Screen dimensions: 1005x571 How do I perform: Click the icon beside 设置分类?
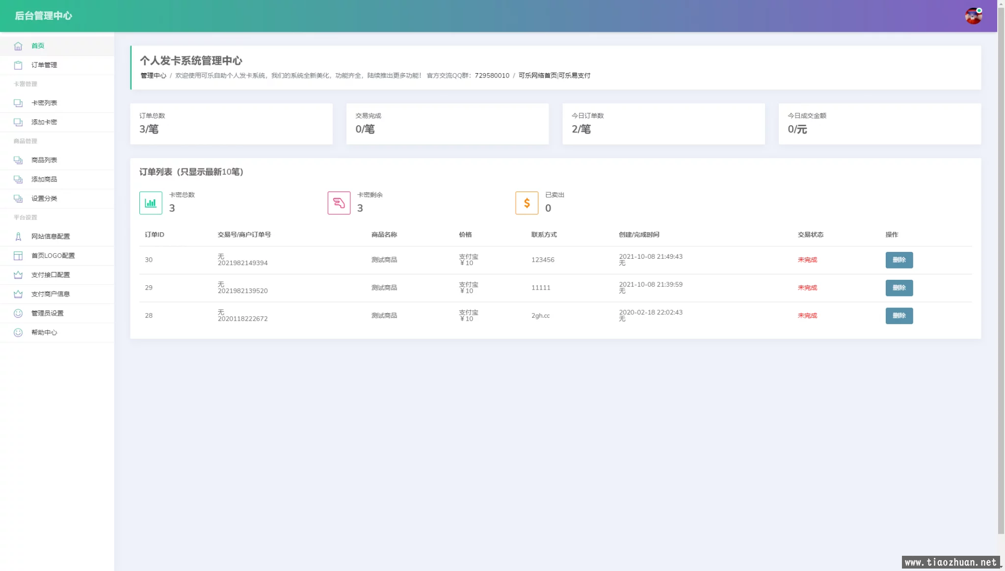pyautogui.click(x=18, y=198)
